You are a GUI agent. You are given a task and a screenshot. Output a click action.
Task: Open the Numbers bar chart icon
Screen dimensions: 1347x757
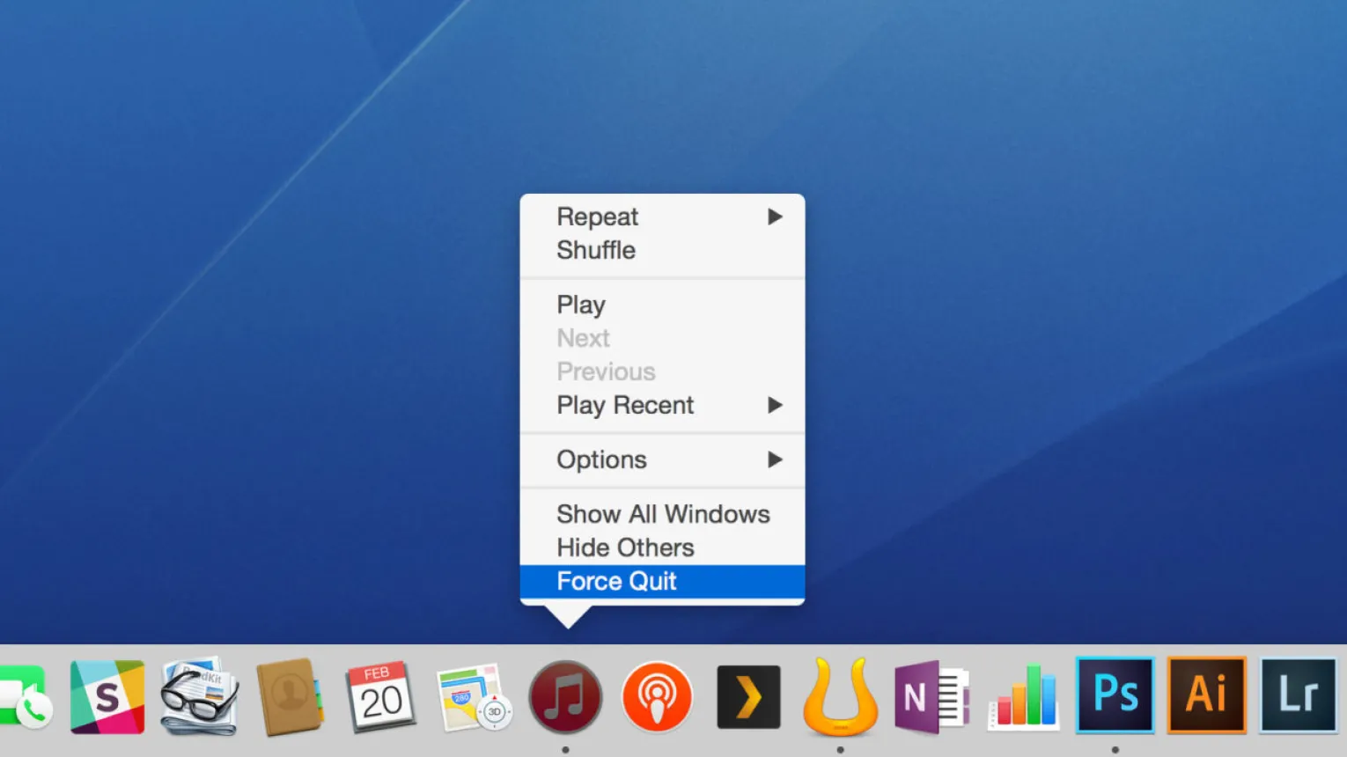coord(1024,697)
